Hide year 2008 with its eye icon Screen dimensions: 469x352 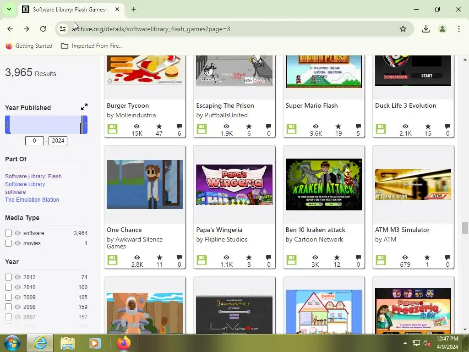(18, 307)
